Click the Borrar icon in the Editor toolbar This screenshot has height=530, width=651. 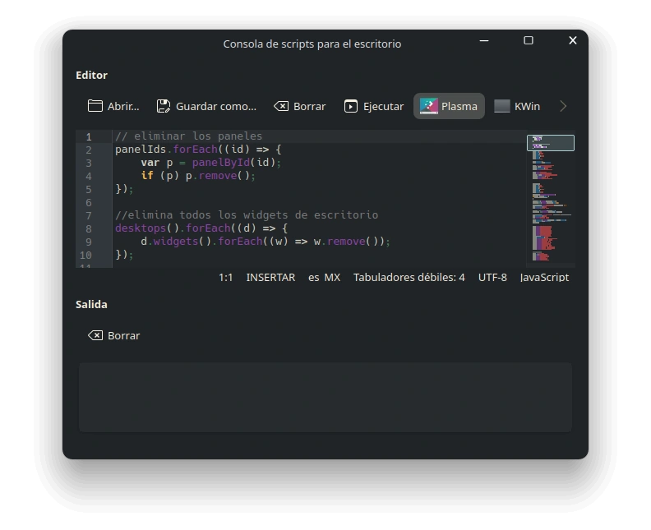(281, 106)
